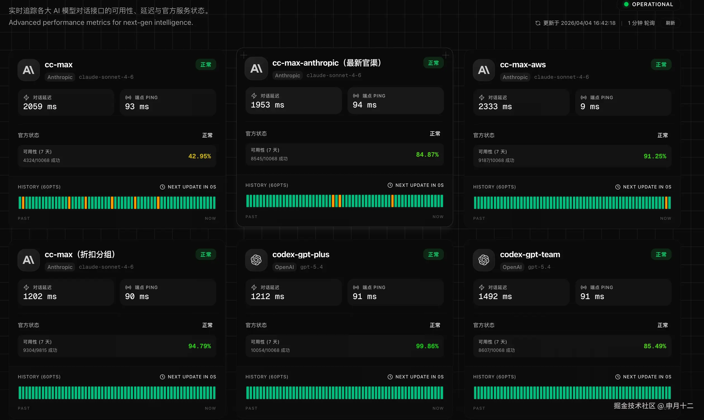The image size is (704, 420).
Task: Click the OpenAI logo on codex-gpt-plus card
Action: tap(256, 260)
